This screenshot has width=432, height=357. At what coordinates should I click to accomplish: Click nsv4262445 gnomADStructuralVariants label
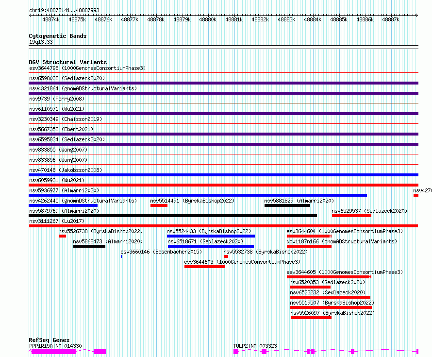pyautogui.click(x=83, y=201)
